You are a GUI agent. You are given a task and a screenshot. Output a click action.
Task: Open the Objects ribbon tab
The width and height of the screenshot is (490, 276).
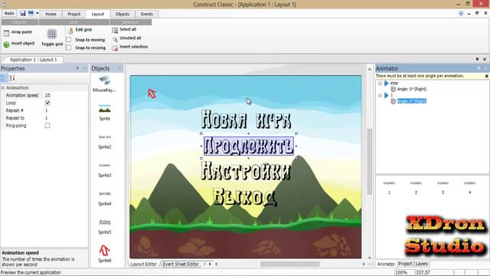[x=122, y=14]
